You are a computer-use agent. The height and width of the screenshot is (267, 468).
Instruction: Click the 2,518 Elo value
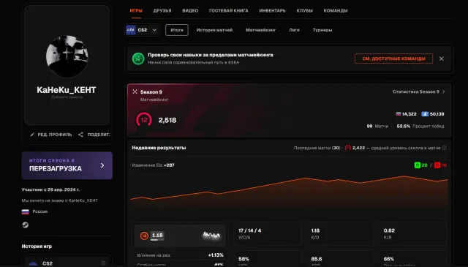coord(167,120)
